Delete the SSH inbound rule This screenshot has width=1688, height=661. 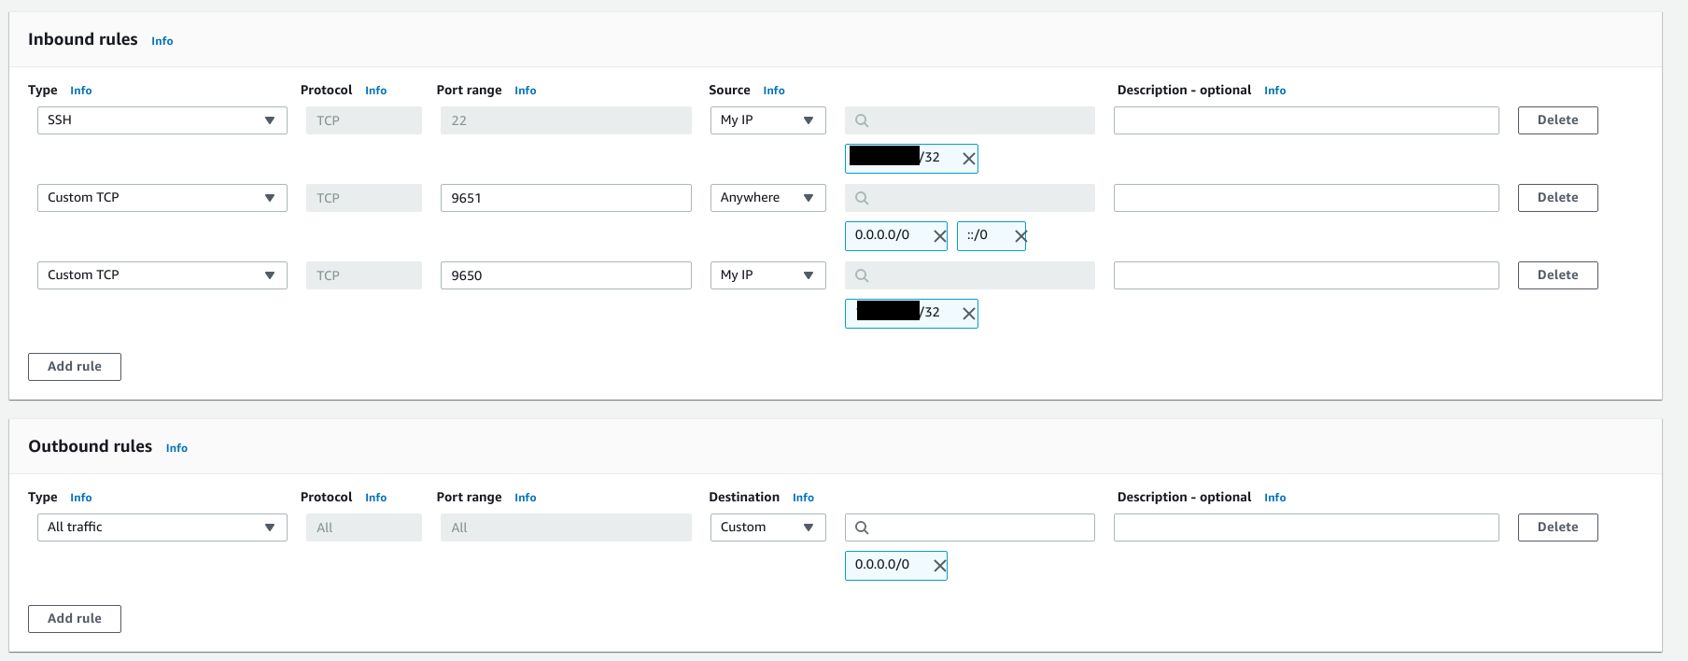point(1556,120)
